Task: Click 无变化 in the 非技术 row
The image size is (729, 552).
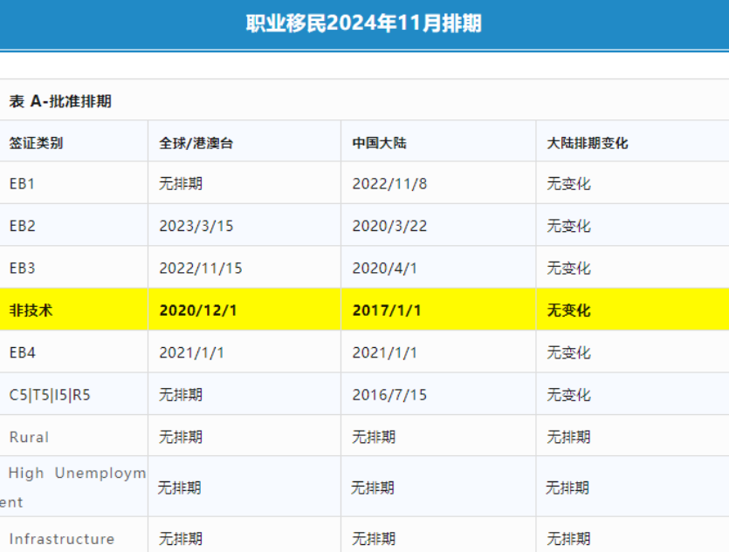Action: tap(568, 310)
